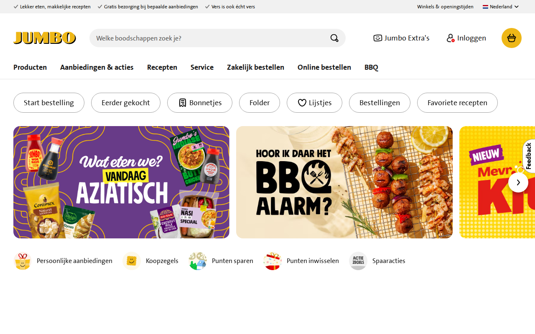Image resolution: width=535 pixels, height=334 pixels.
Task: Click the Netherlands flag icon
Action: tap(486, 7)
